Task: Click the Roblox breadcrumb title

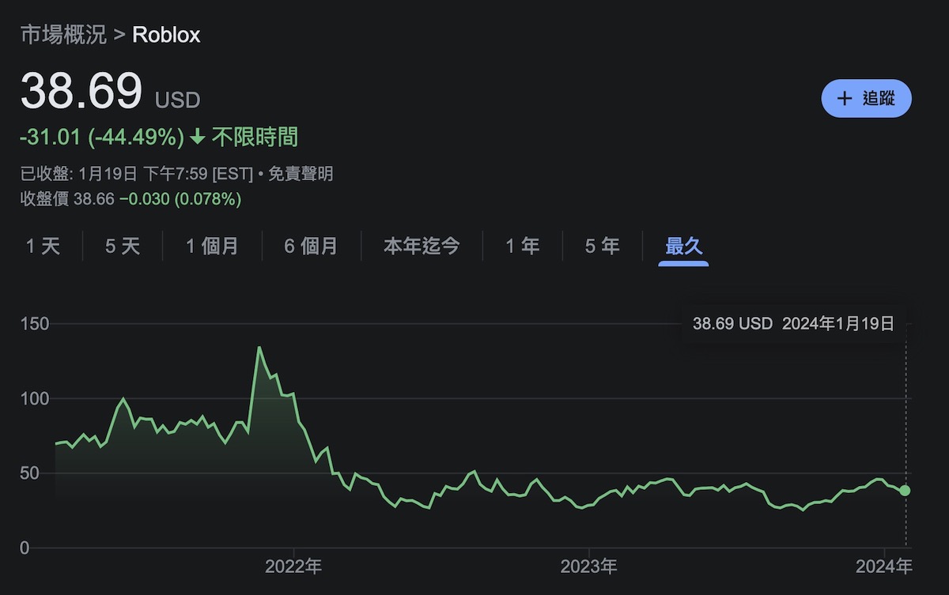Action: coord(166,35)
